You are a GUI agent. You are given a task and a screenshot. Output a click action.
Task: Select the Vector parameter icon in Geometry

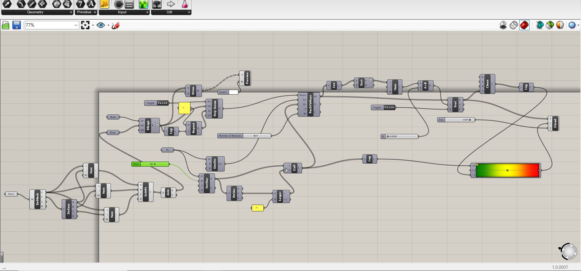(7, 4)
